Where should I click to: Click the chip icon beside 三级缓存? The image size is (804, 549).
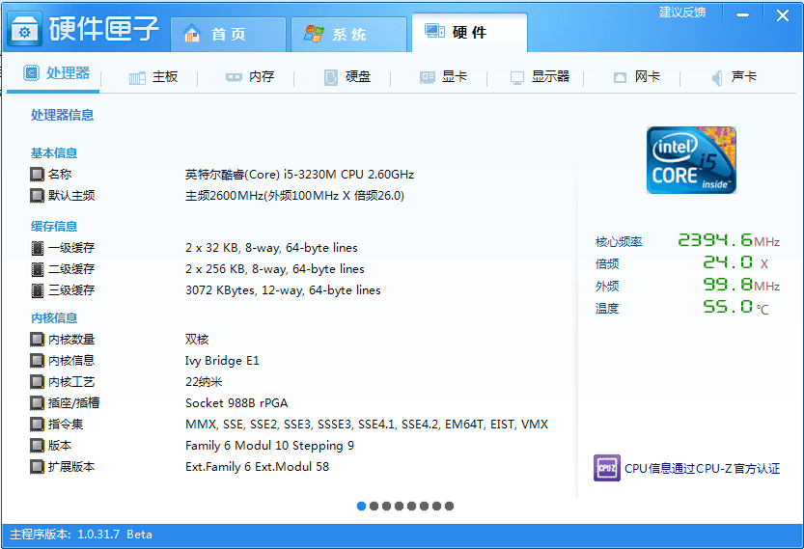tap(37, 289)
